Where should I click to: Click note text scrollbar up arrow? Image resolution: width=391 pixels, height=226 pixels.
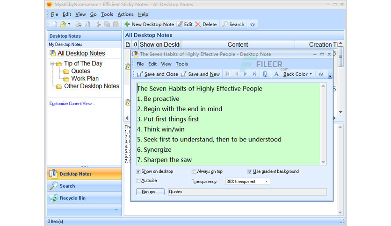(x=323, y=86)
